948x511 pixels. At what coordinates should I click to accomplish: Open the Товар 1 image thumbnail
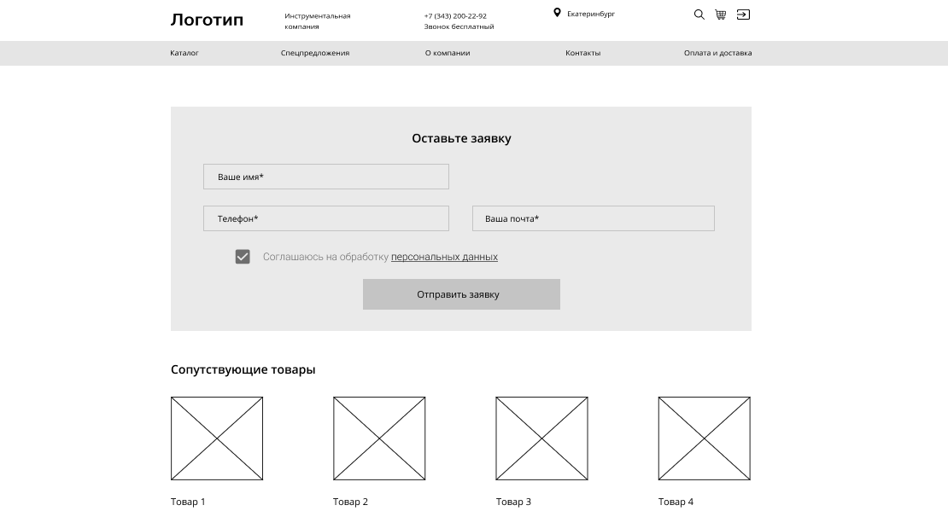click(x=217, y=438)
